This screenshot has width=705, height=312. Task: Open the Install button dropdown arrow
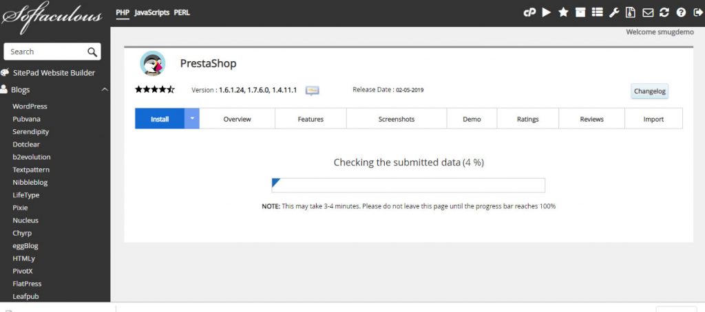192,118
